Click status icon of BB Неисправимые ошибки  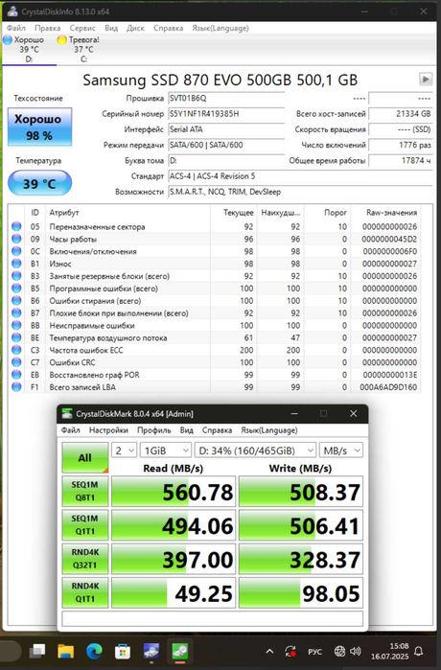[x=16, y=325]
